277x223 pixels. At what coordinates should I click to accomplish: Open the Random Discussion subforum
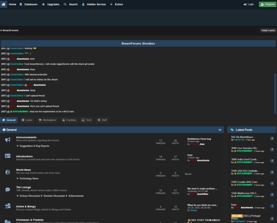54,196
